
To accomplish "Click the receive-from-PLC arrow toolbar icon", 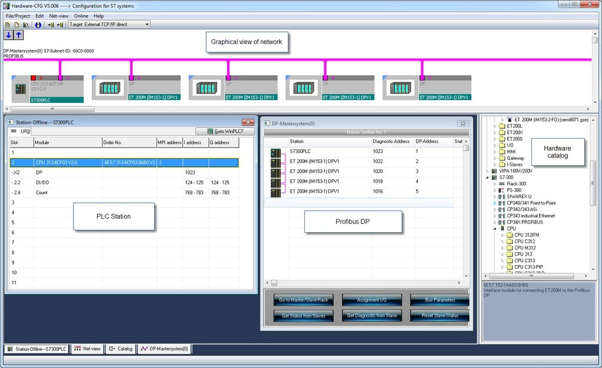I will [x=59, y=24].
